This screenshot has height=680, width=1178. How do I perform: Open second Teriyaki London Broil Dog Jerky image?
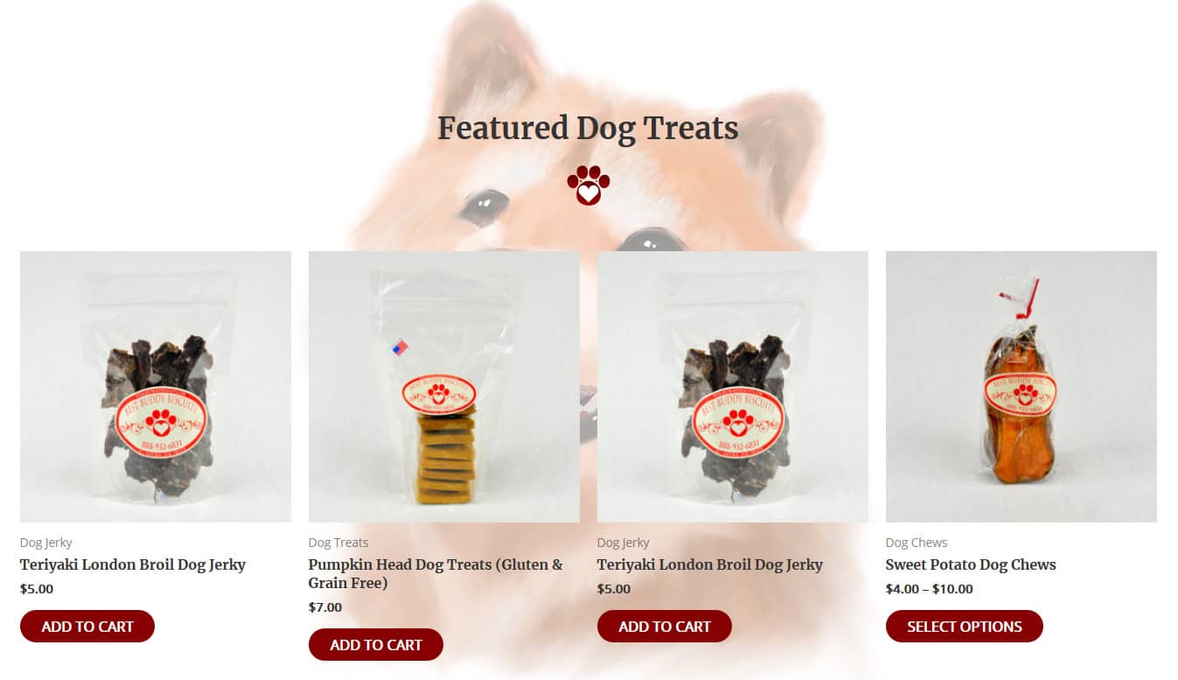[x=732, y=387]
